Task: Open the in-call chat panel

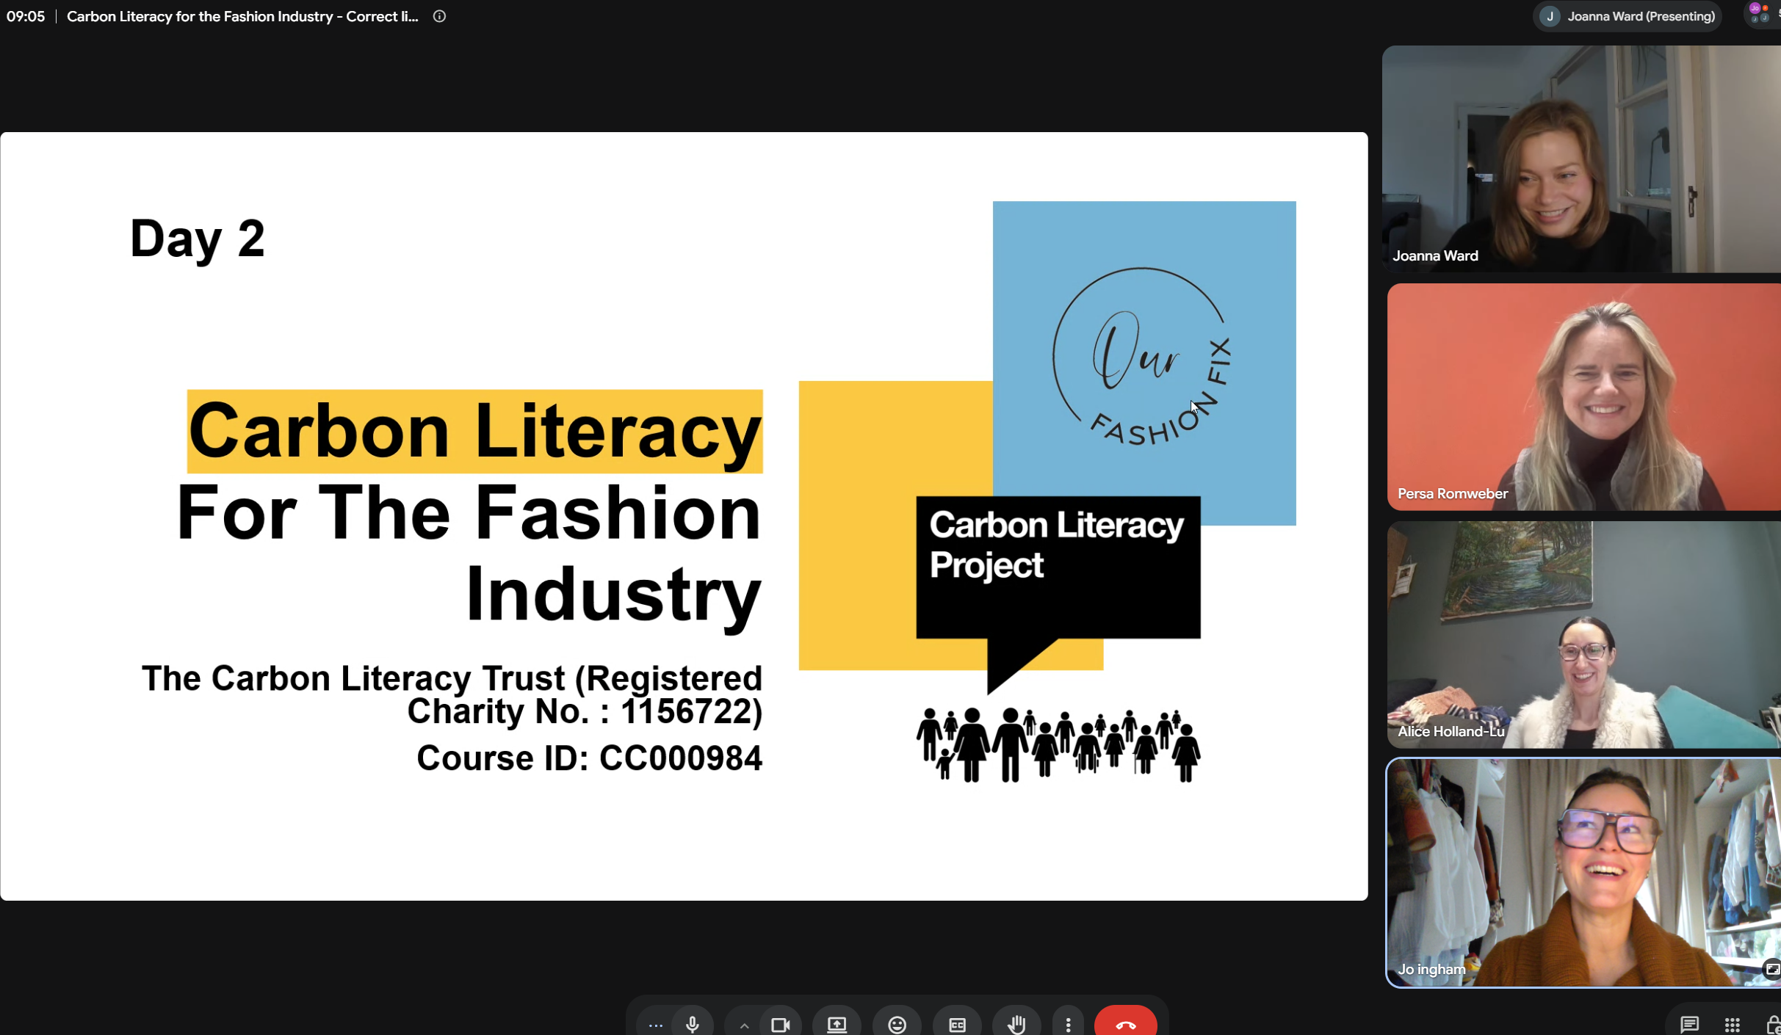Action: coord(1689,1023)
